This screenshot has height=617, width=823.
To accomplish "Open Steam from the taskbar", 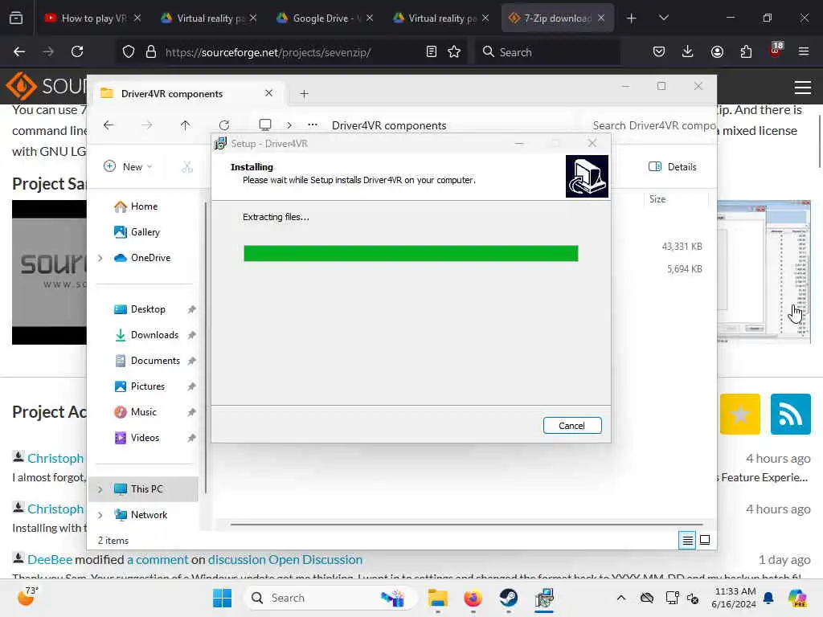I will [x=508, y=598].
